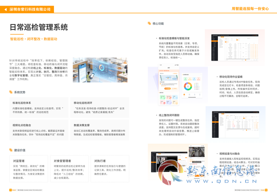Click the 日常巡检管理系统 title
This screenshot has width=277, height=196.
(x=39, y=27)
